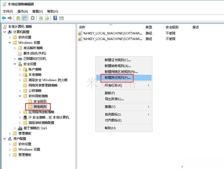Expand the 域名解析策略 node

[15, 48]
